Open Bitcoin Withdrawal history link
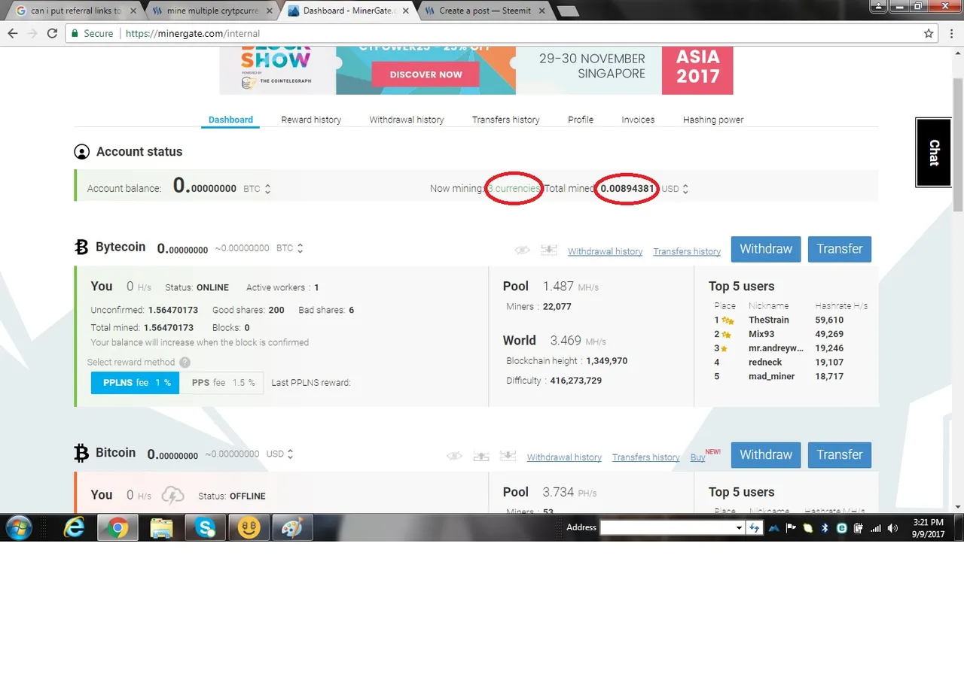The width and height of the screenshot is (964, 677). tap(564, 457)
